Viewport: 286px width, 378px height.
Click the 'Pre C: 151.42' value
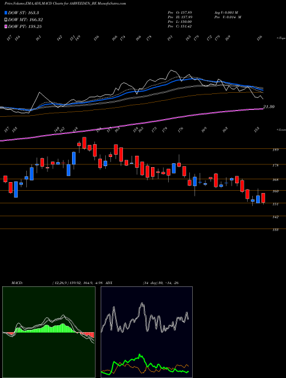point(180,26)
